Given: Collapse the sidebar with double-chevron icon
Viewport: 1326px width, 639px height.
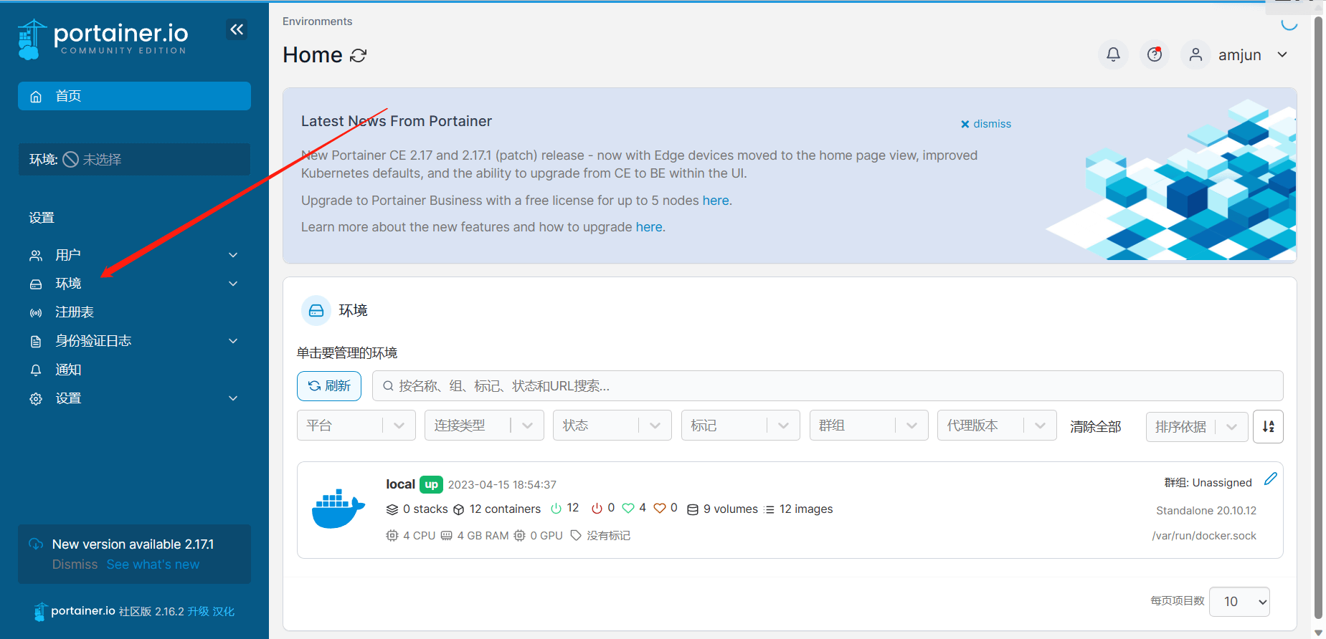Looking at the screenshot, I should (x=237, y=29).
